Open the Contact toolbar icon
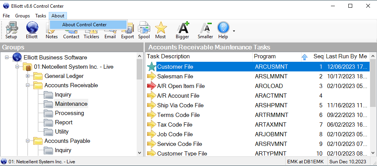377x166 pixels. click(x=71, y=30)
